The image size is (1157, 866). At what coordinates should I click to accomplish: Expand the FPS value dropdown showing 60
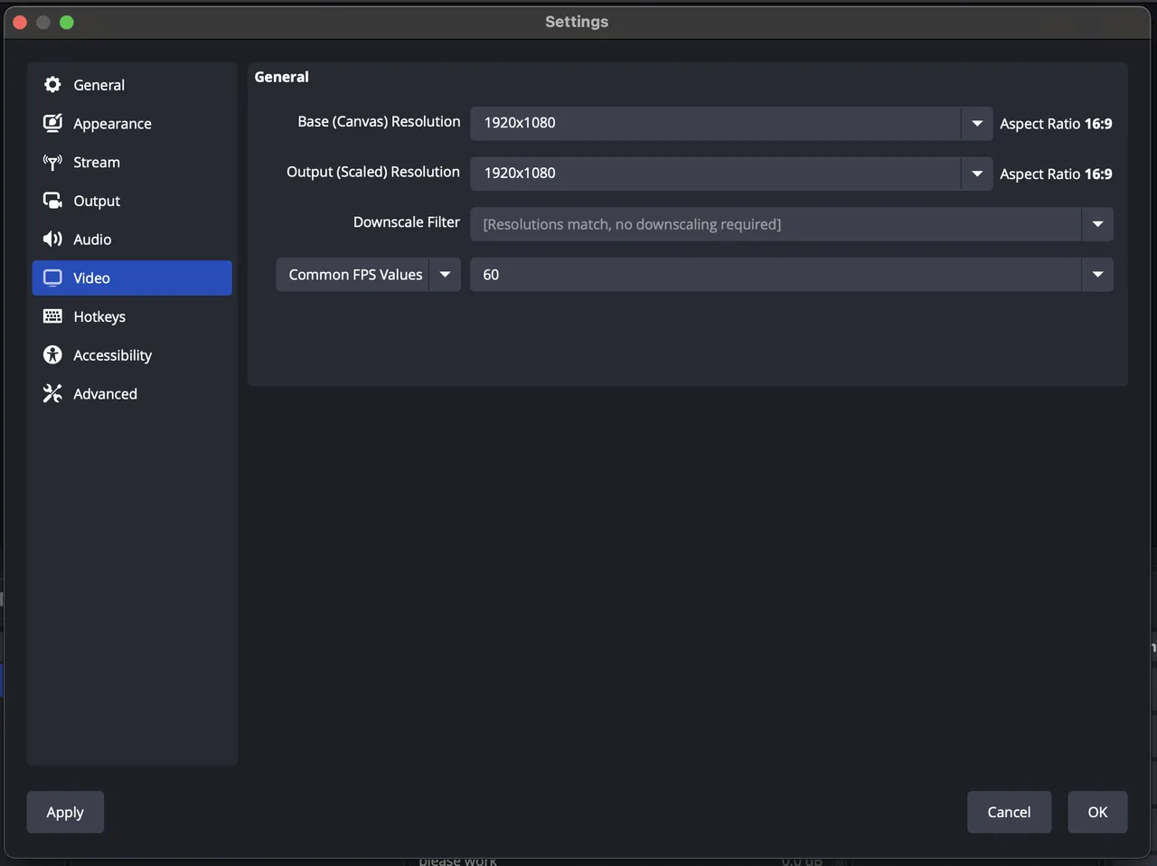1097,275
